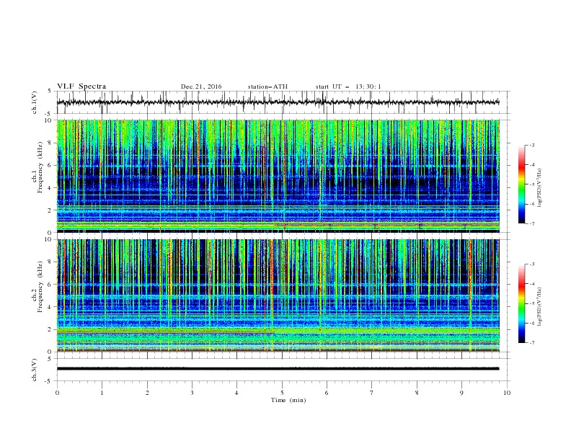Click time axis tick label '2'

(x=147, y=393)
